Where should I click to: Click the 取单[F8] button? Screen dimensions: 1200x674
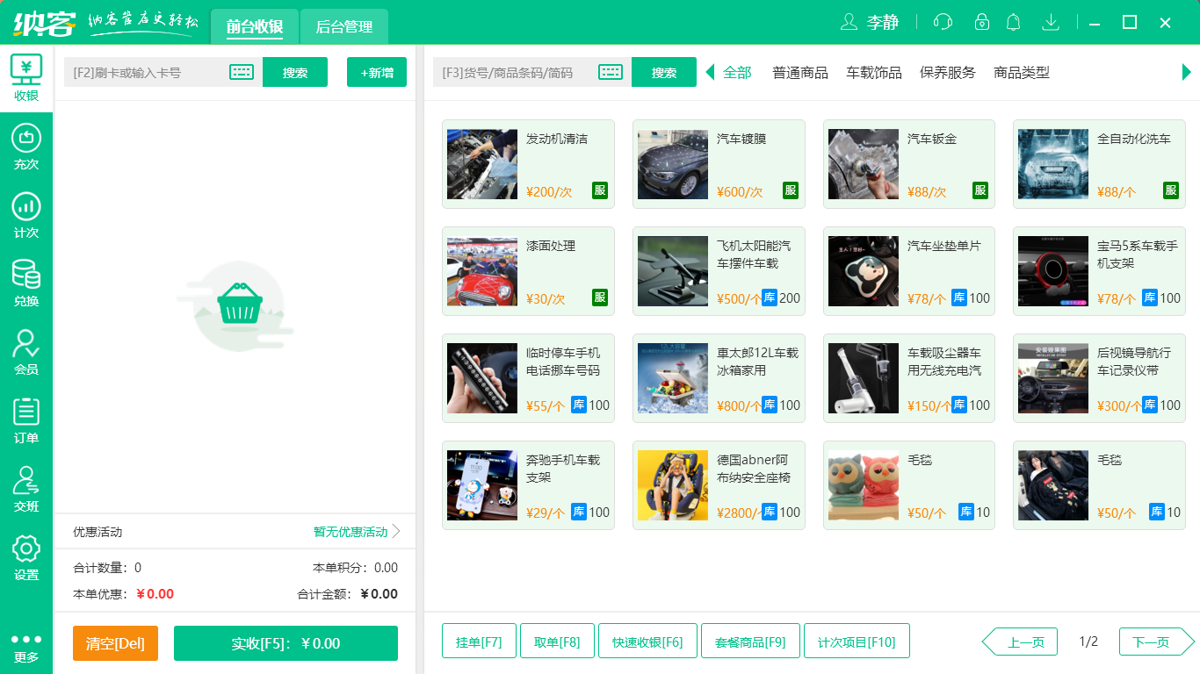click(557, 641)
